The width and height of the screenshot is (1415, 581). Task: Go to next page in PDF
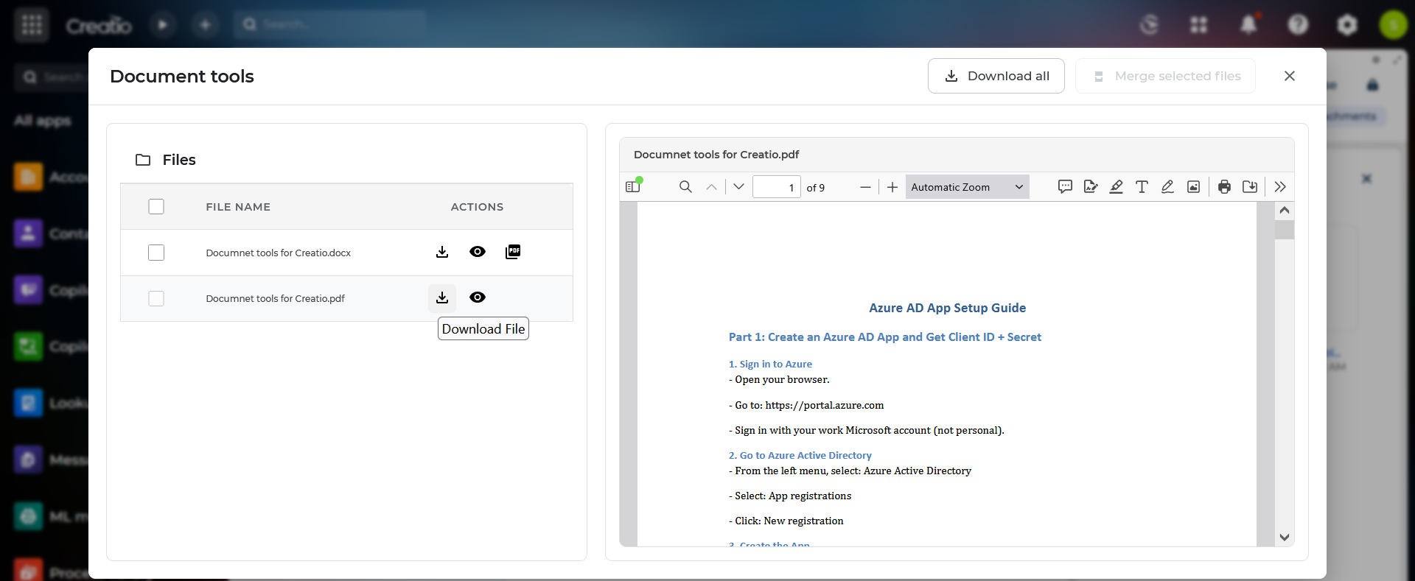click(x=738, y=187)
